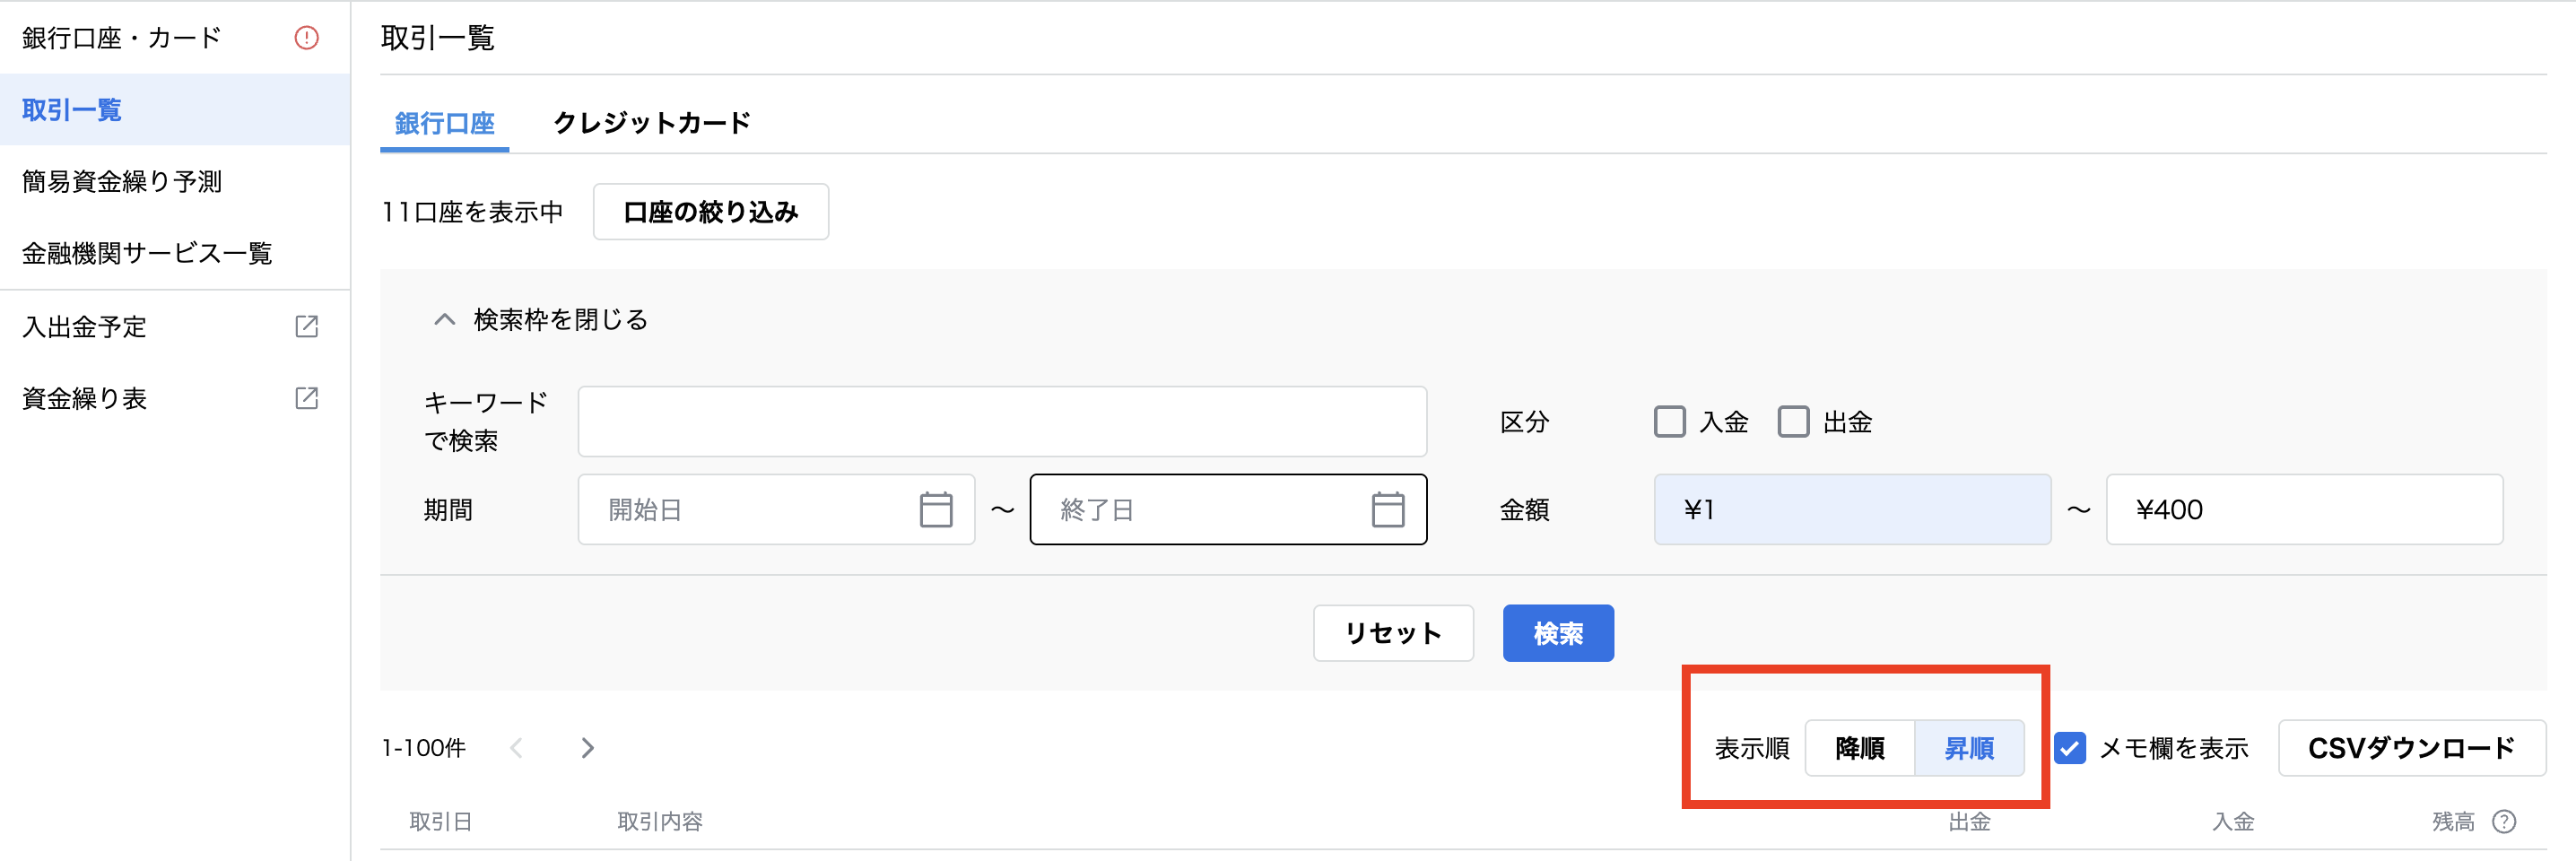
Task: Click the red alert icon beside 銀行口座・カード
Action: click(306, 38)
